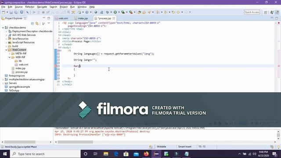Viewport: 281px width, 158px height.
Task: Select JavaScript Resources node
Action: [x=23, y=43]
